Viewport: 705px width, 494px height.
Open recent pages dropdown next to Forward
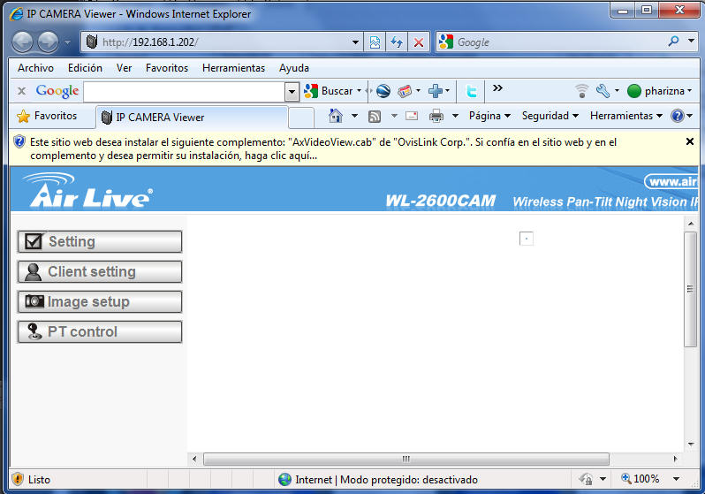(x=67, y=42)
